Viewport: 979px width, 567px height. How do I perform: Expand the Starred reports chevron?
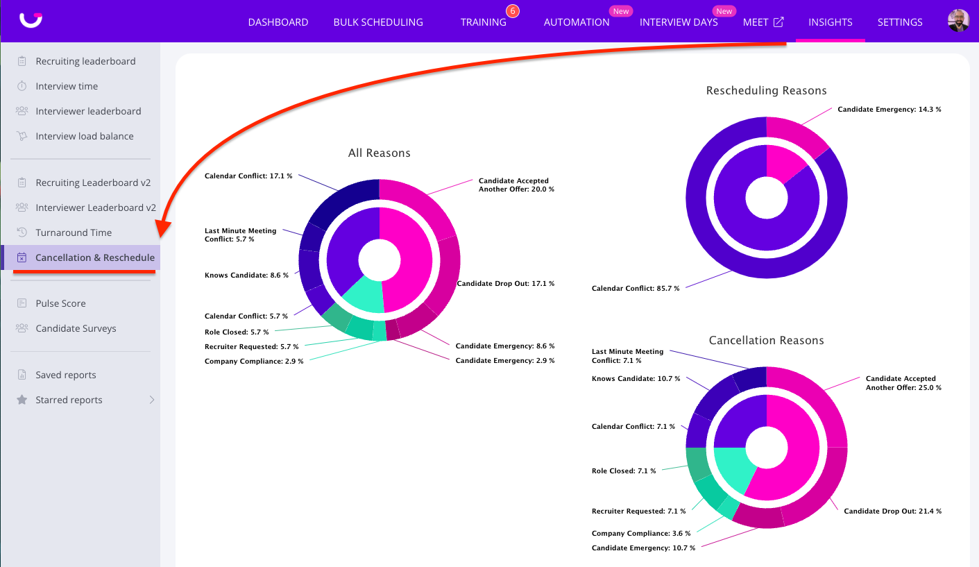[152, 400]
